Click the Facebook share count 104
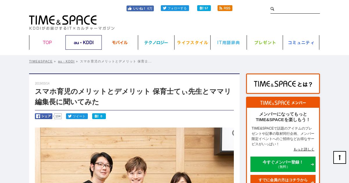349x183 pixels. click(x=58, y=116)
